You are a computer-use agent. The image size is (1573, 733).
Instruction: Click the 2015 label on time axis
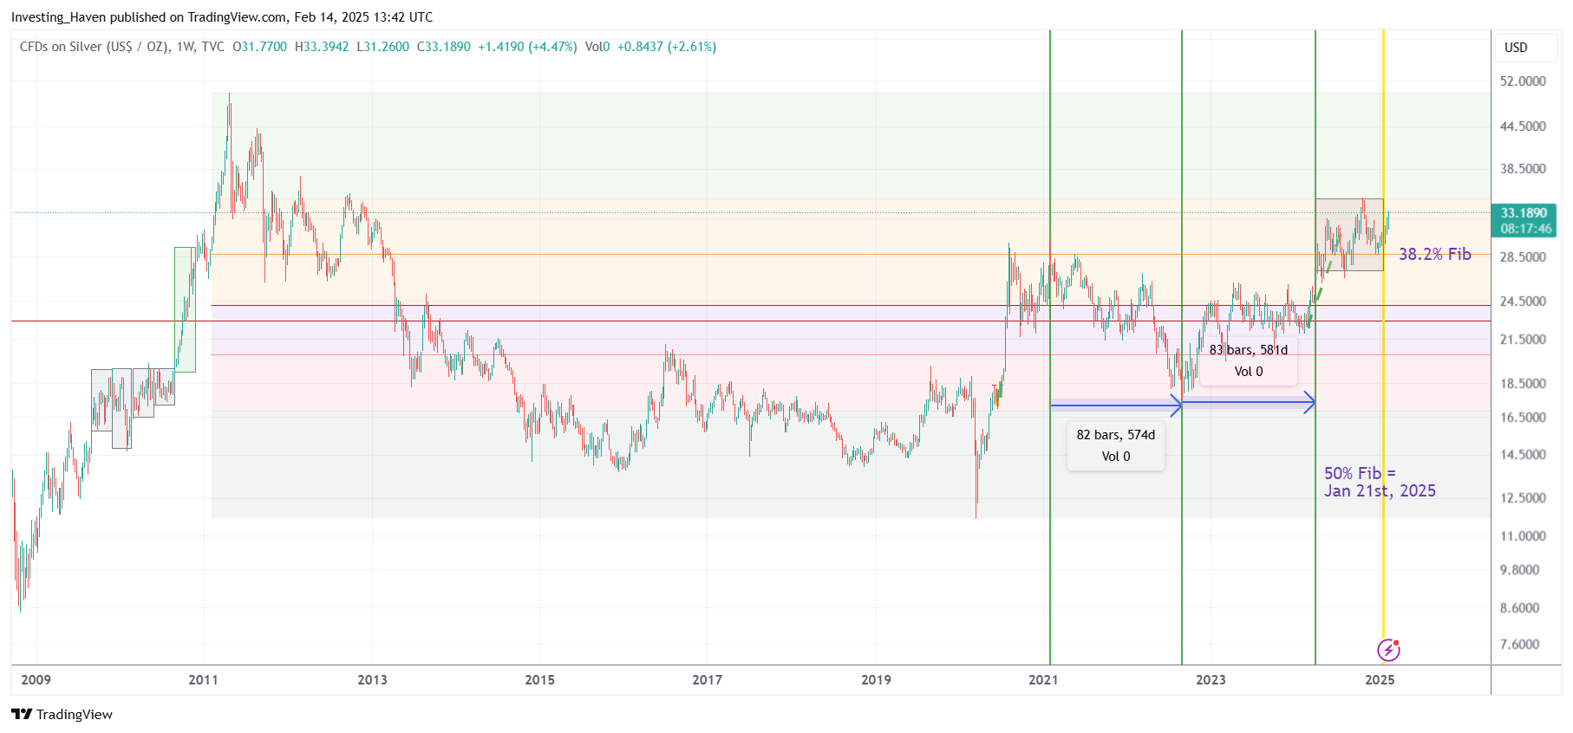click(539, 679)
